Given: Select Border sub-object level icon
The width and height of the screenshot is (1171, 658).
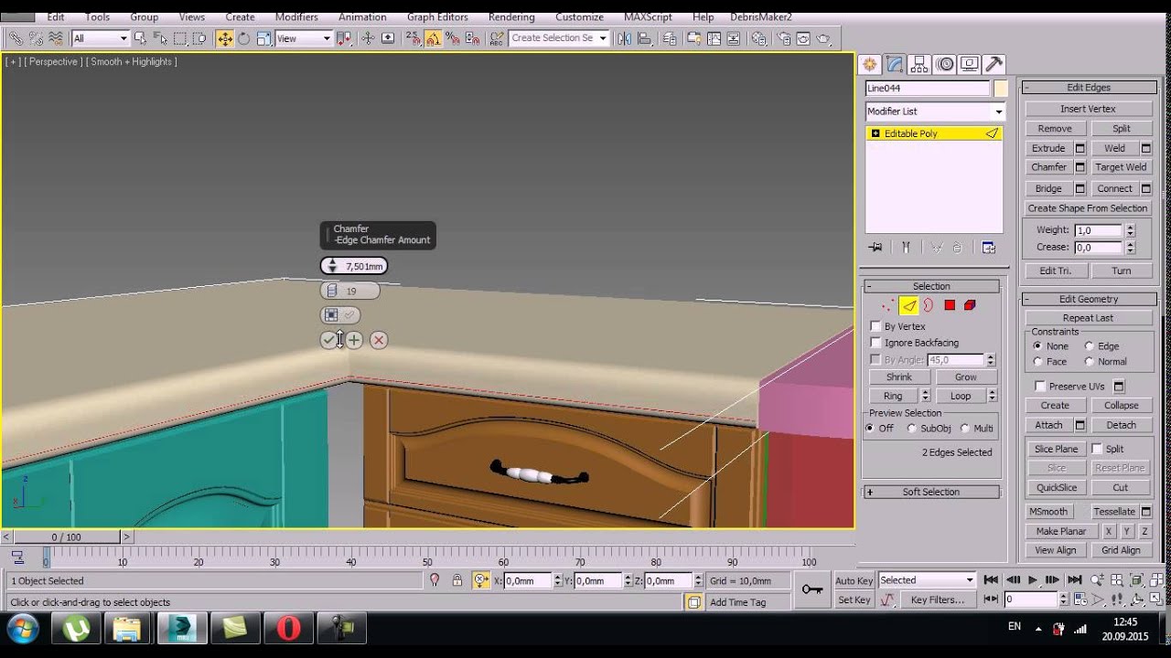Looking at the screenshot, I should 929,305.
